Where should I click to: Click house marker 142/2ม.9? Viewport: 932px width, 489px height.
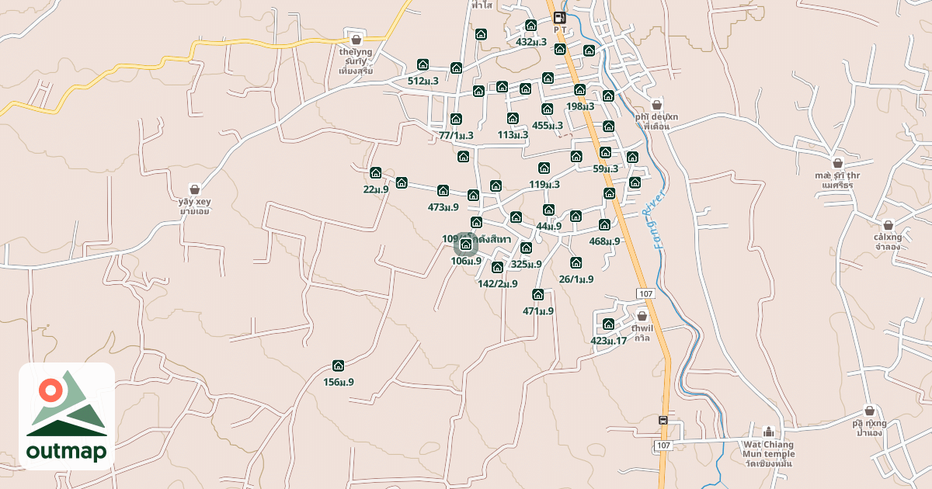point(498,268)
